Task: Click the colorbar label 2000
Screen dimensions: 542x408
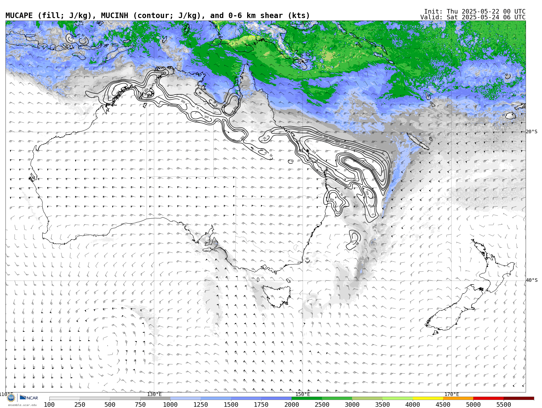Action: pos(292,405)
